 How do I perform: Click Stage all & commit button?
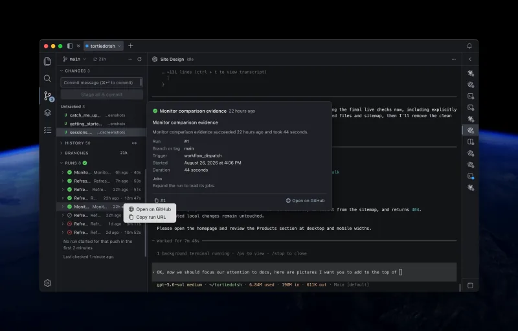(x=102, y=95)
